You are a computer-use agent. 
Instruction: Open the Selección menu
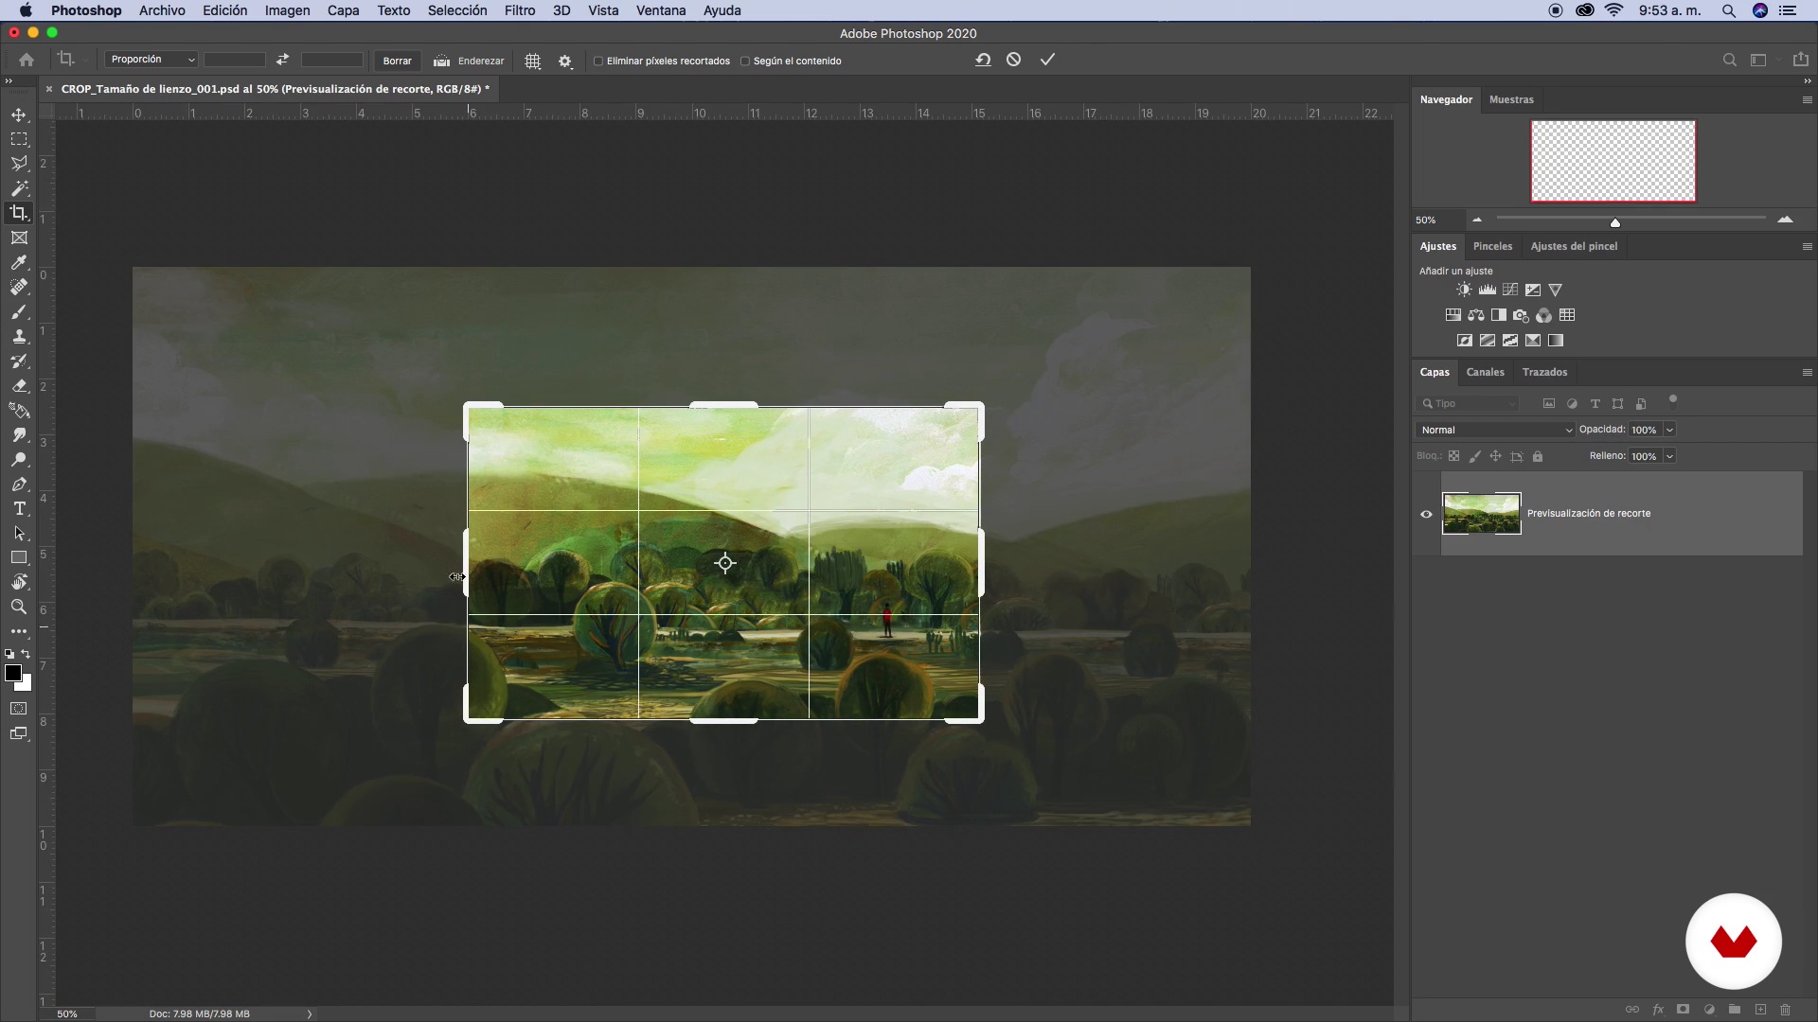coord(457,10)
